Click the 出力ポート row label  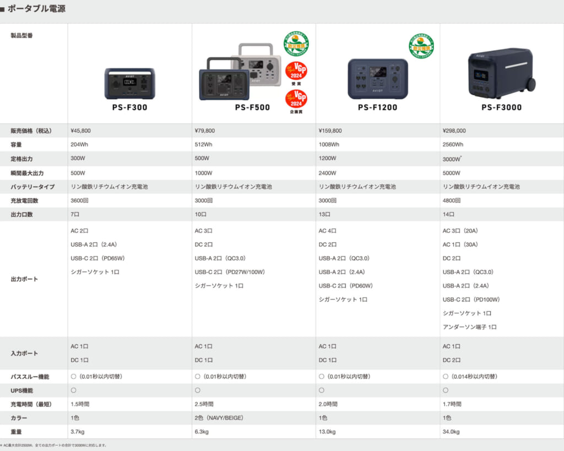(x=24, y=279)
